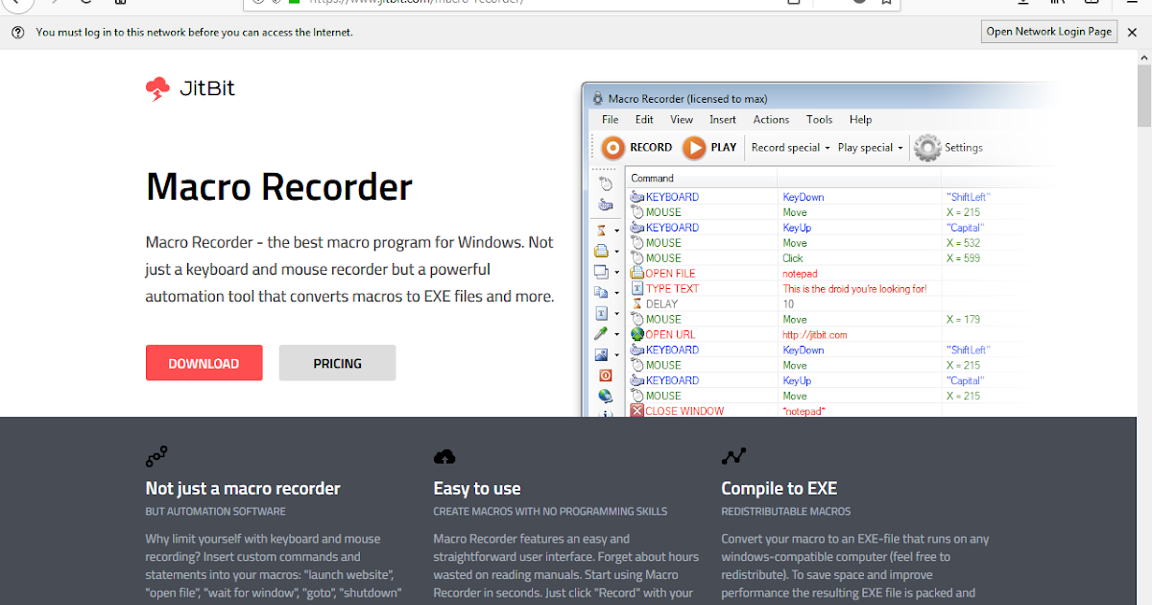1152x605 pixels.
Task: Click the question mark icon in notification bar
Action: pyautogui.click(x=18, y=33)
